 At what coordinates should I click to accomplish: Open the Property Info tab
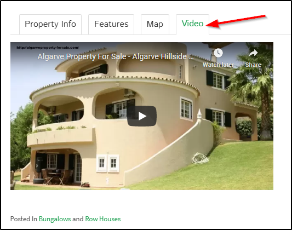[x=50, y=25]
